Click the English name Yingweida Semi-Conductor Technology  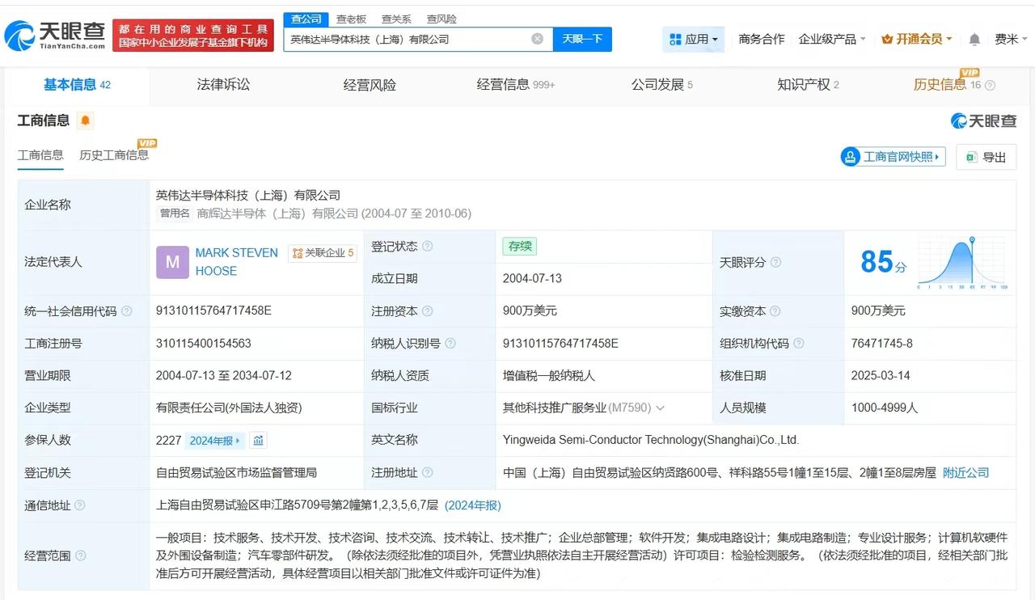(651, 440)
